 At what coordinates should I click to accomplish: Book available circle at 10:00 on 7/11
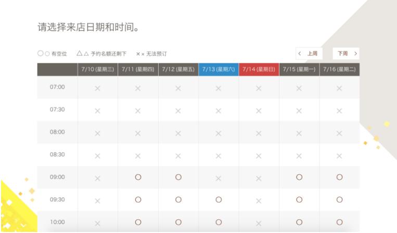tap(138, 222)
